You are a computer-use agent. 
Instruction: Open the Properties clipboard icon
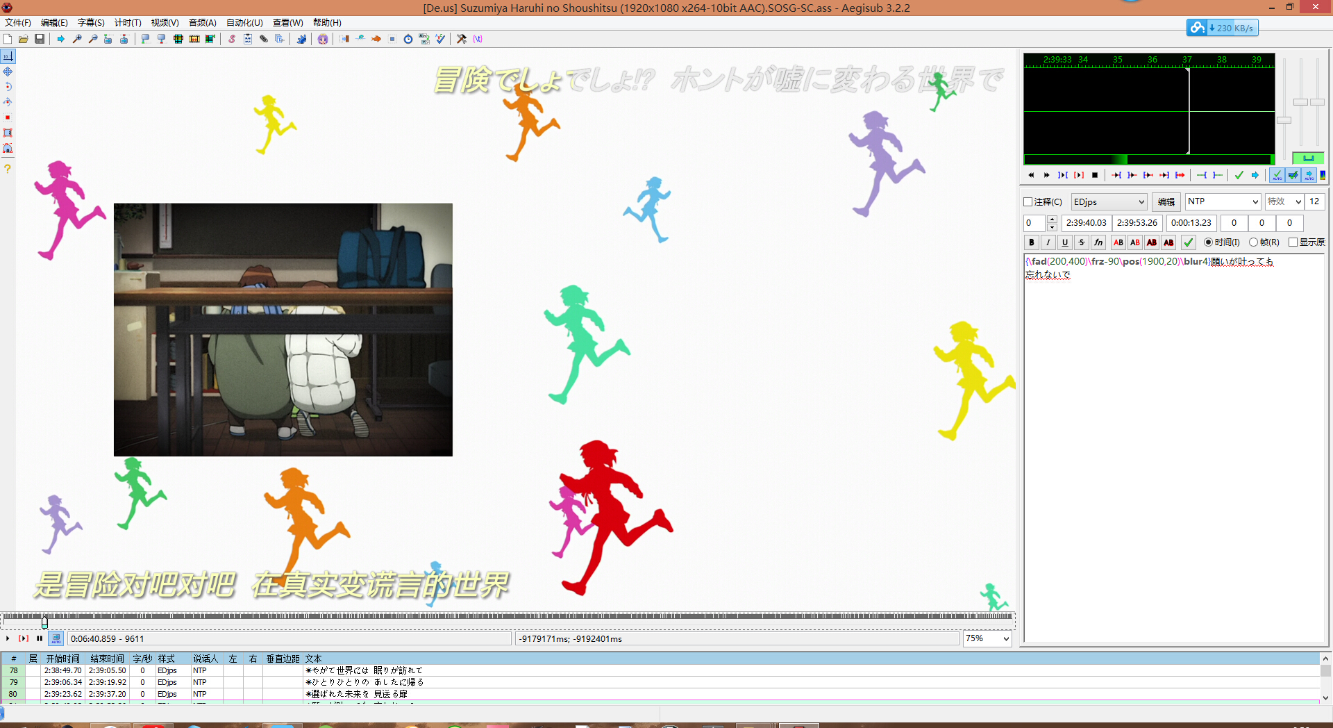tap(248, 39)
